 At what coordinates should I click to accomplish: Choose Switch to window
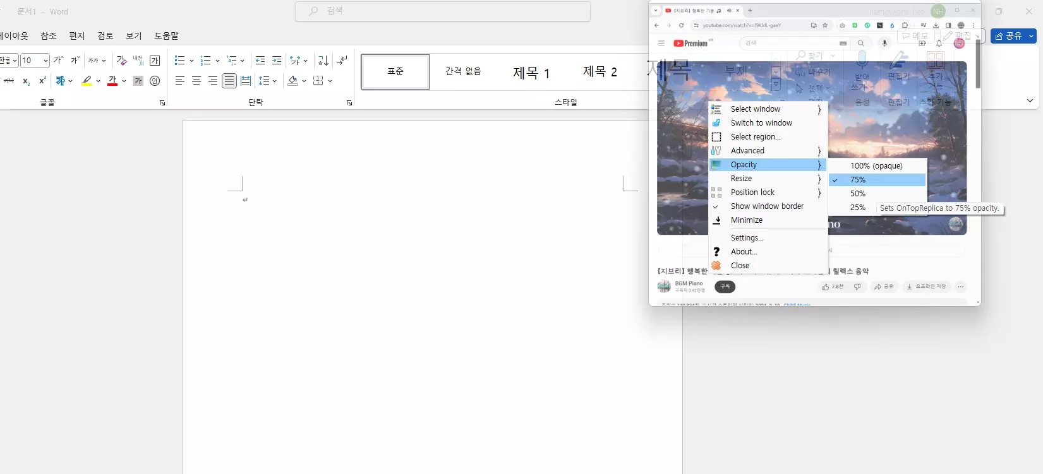pos(768,123)
